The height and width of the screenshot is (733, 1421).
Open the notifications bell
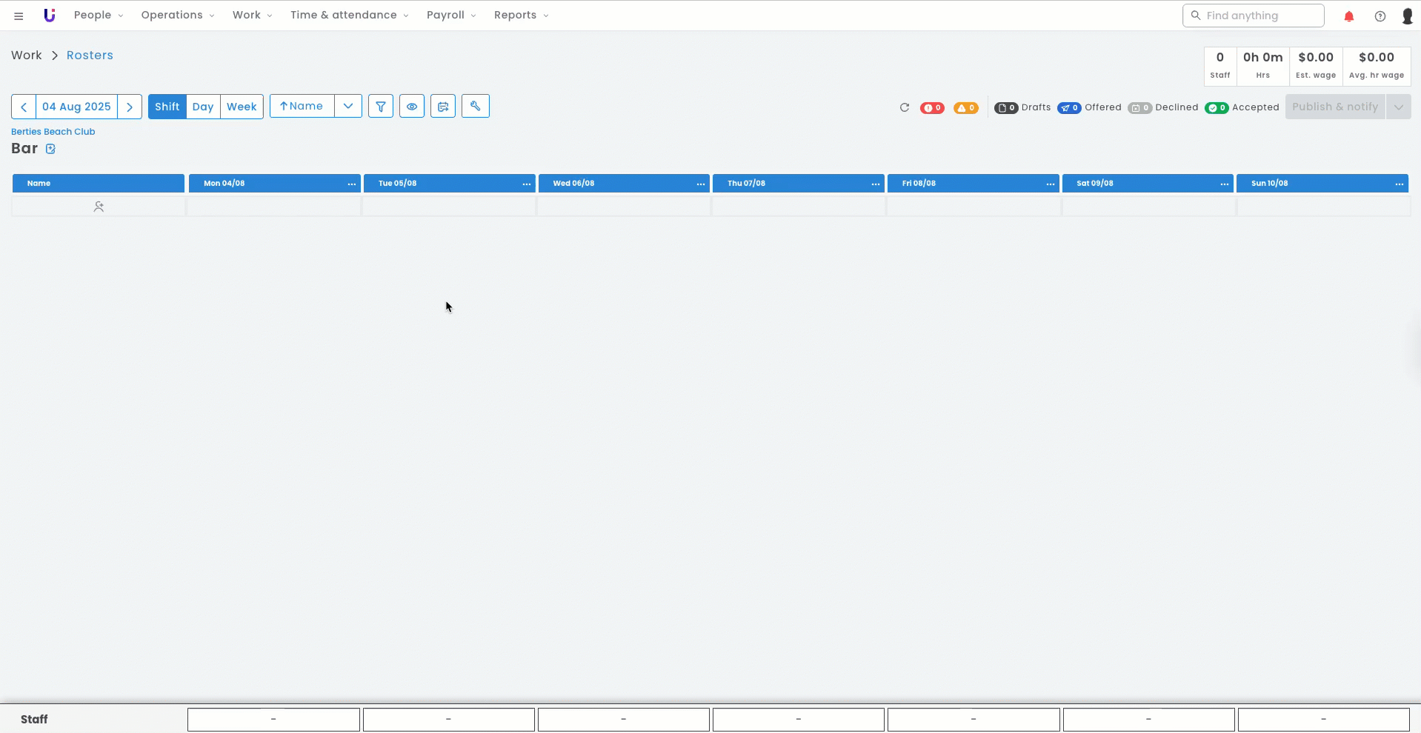1348,16
